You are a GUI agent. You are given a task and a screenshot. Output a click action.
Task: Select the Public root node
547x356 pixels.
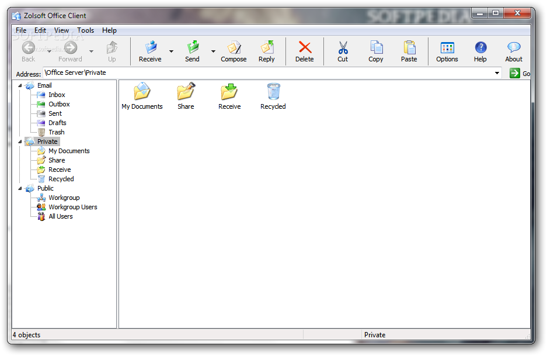pos(46,188)
